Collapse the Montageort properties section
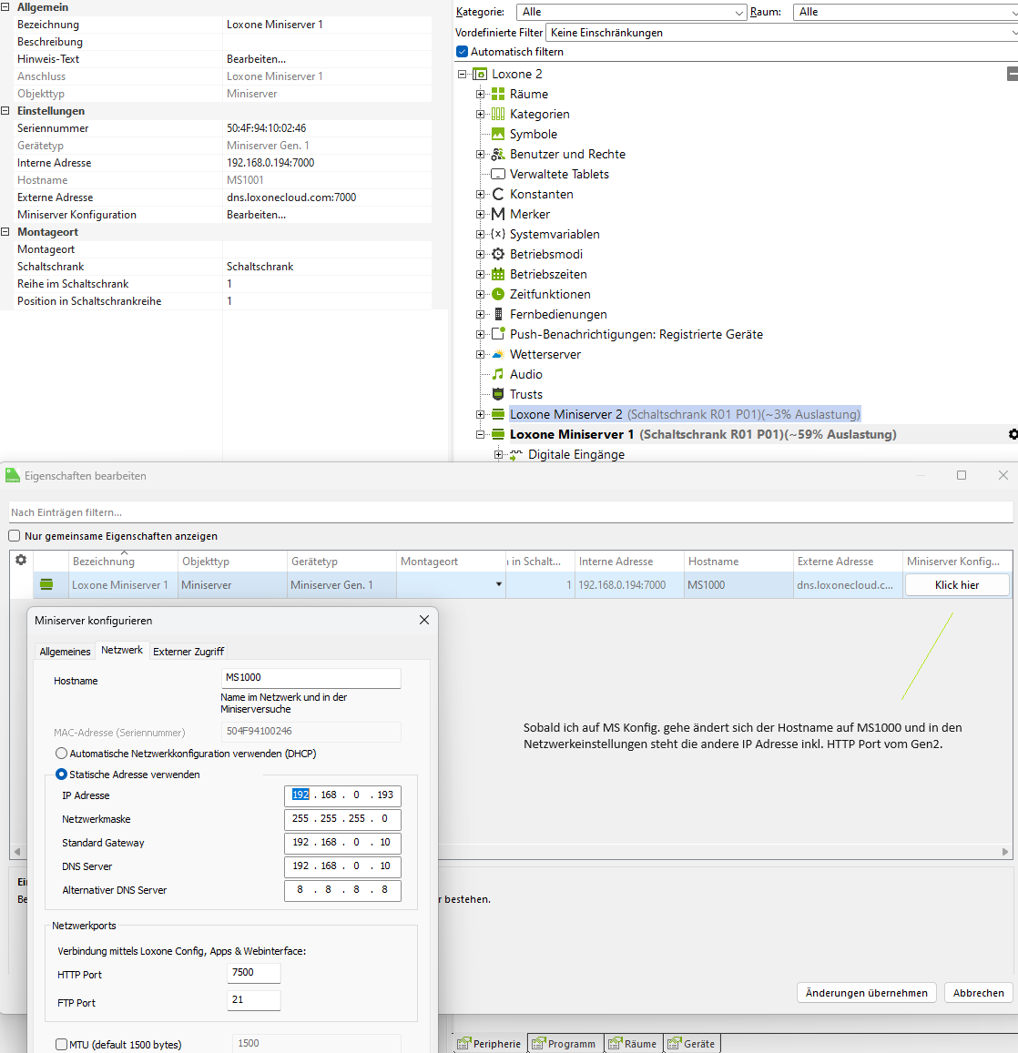The height and width of the screenshot is (1053, 1018). [5, 232]
